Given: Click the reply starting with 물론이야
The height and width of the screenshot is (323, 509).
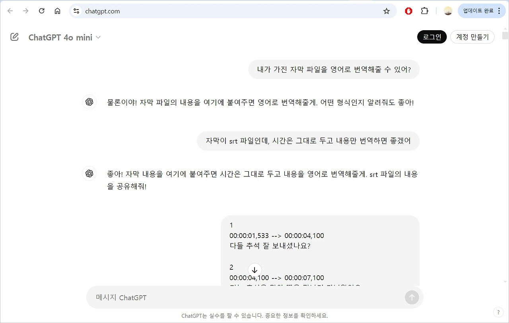Looking at the screenshot, I should click(260, 103).
